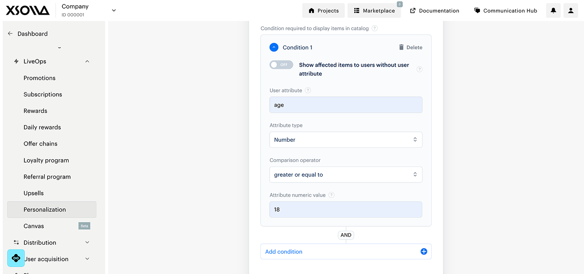Screen dimensions: 584x274
Task: Delete Condition 1
Action: (x=410, y=47)
